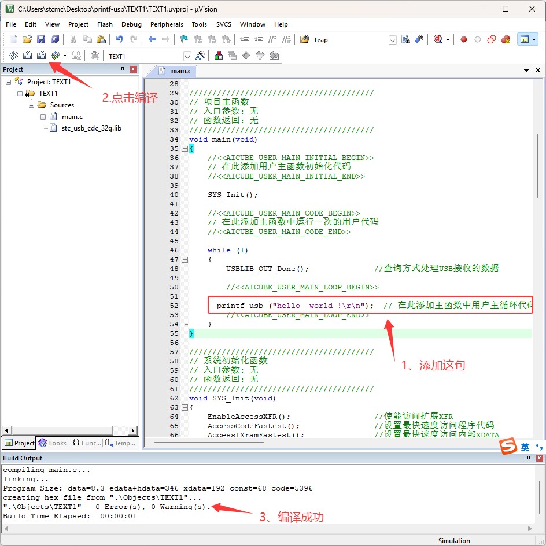Open the teap find combo box dropdown
Image resolution: width=546 pixels, height=546 pixels.
[393, 40]
